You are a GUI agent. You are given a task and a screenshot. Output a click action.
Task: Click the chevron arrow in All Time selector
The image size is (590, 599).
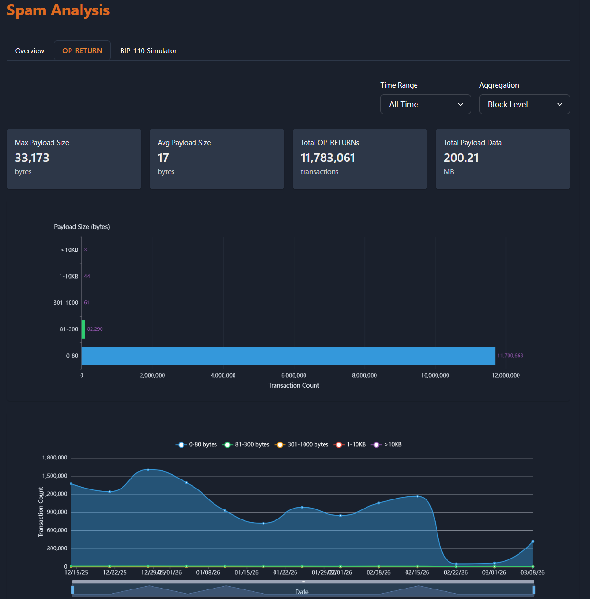tap(460, 105)
